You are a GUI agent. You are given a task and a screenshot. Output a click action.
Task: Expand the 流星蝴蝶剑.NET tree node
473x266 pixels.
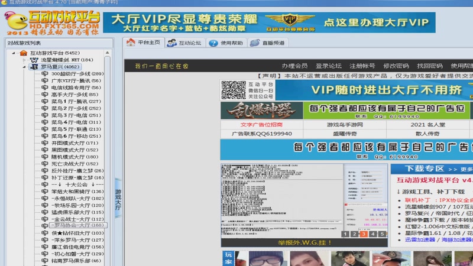point(24,60)
